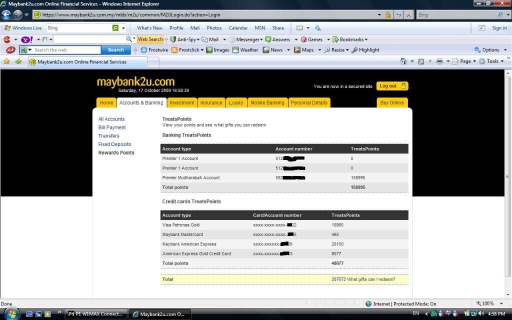
Task: Click the blue Search button in Ask toolbar
Action: [116, 50]
